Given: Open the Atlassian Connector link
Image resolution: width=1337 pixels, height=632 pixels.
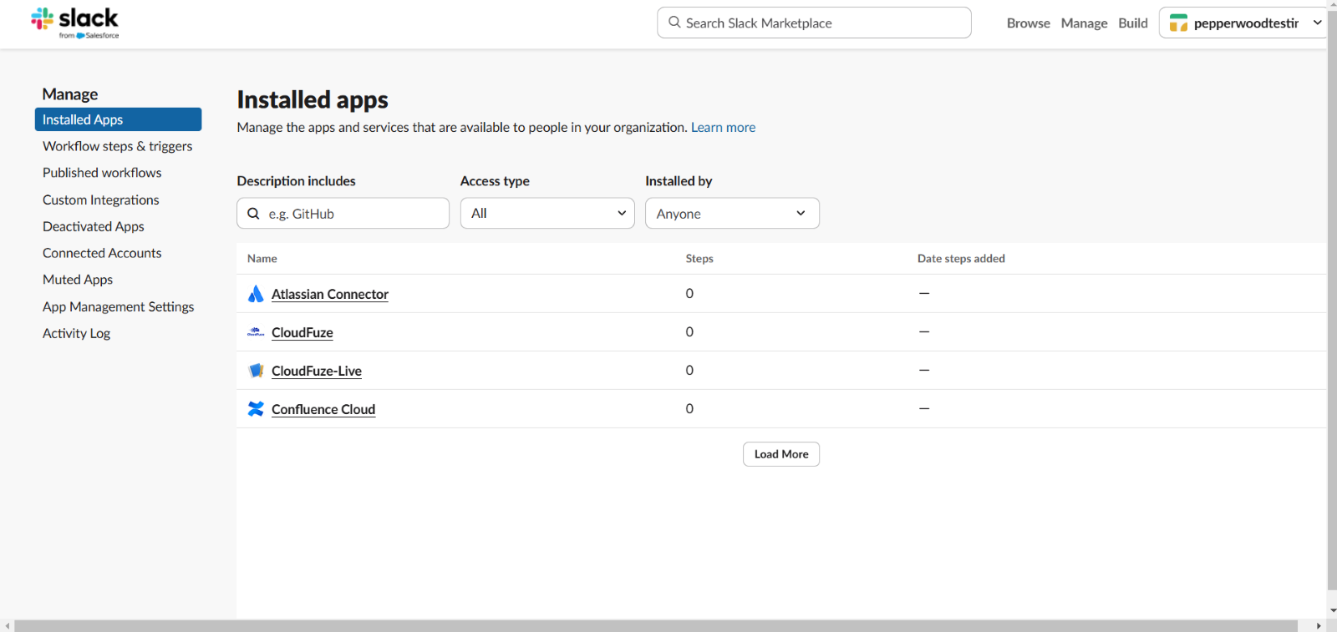Looking at the screenshot, I should [329, 294].
